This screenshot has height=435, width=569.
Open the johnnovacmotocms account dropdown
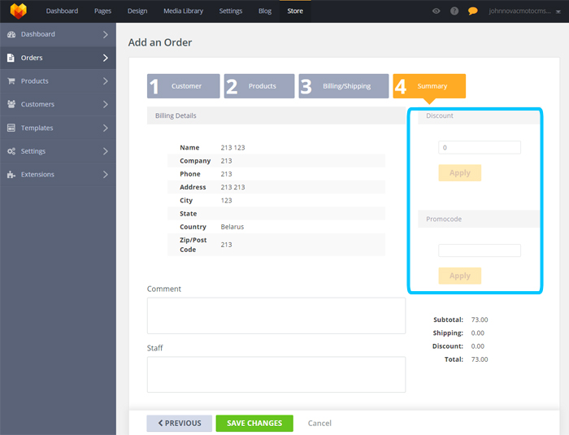pyautogui.click(x=524, y=11)
